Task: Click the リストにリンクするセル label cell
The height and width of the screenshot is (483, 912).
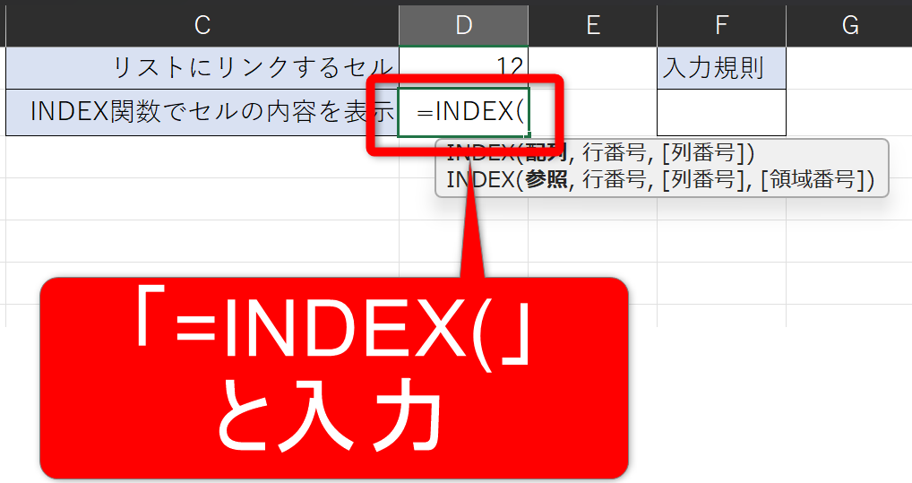Action: pos(202,67)
